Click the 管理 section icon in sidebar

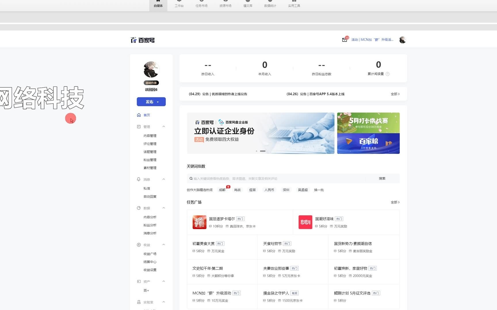tap(139, 127)
